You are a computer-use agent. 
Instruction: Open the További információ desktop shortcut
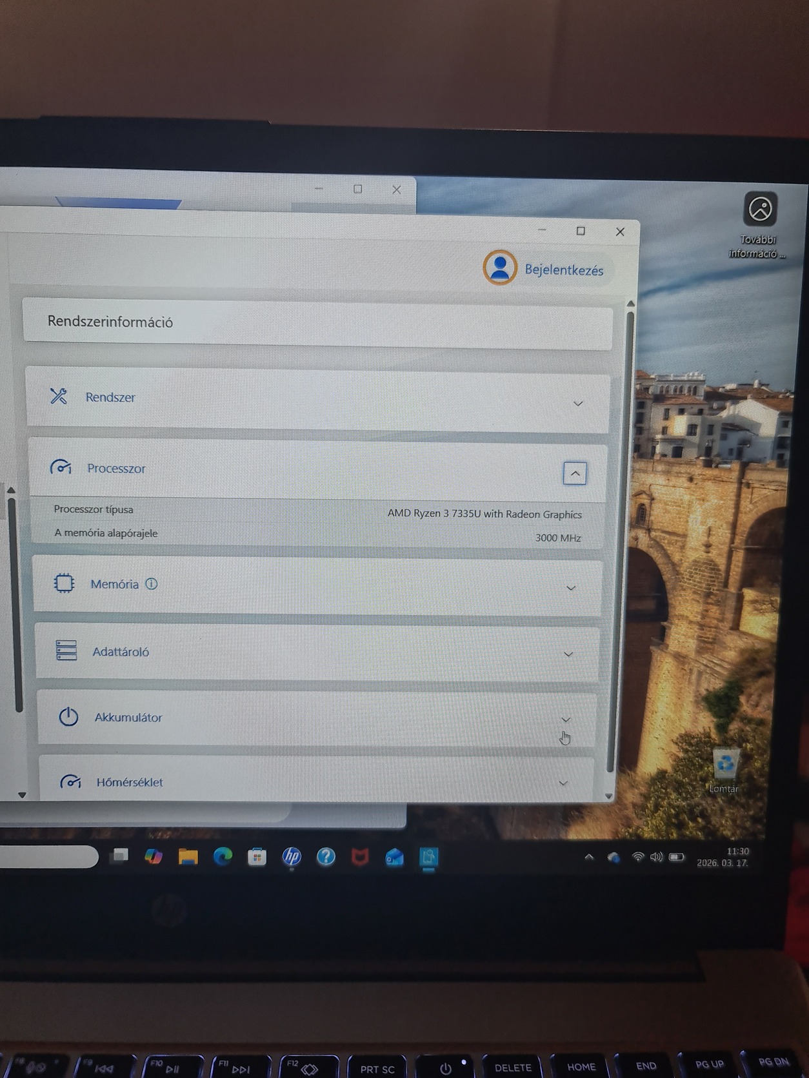[x=759, y=225]
